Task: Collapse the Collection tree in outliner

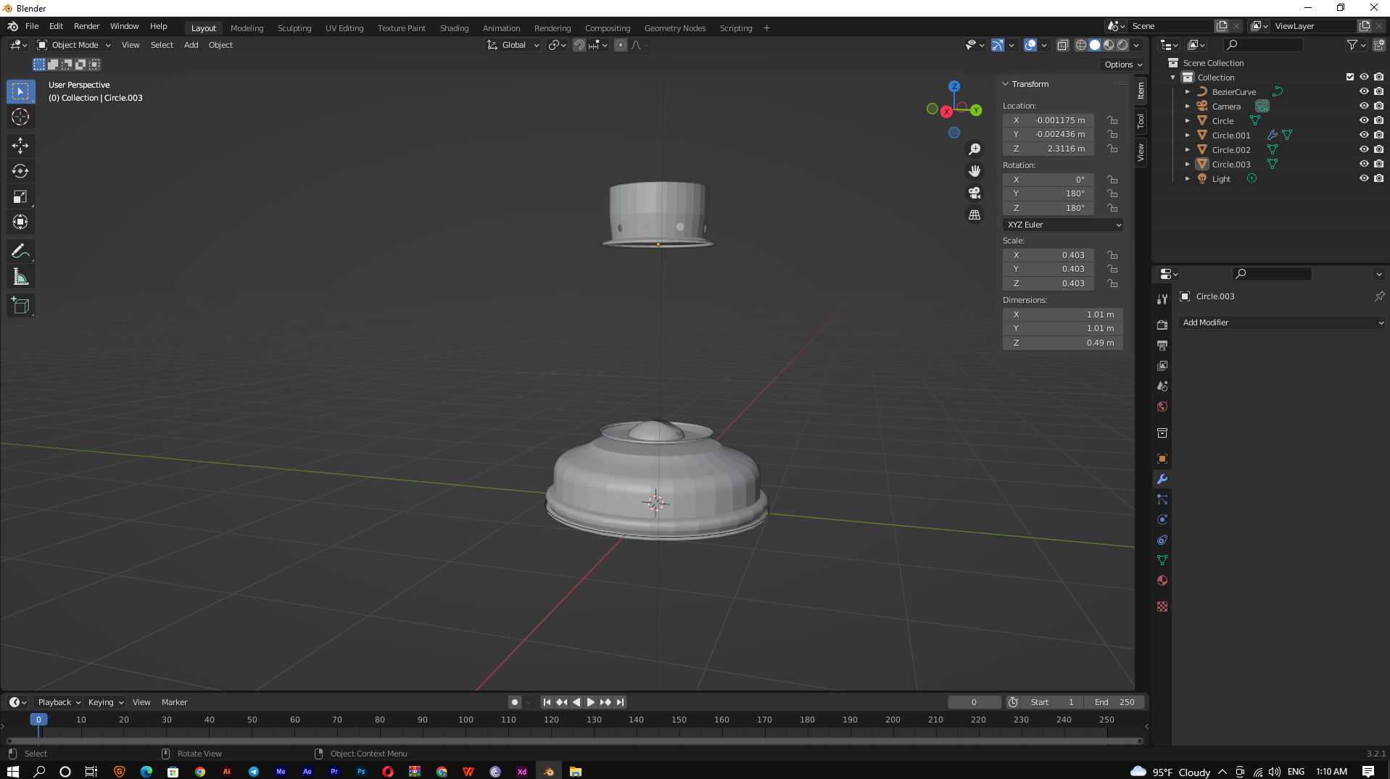Action: (x=1172, y=78)
